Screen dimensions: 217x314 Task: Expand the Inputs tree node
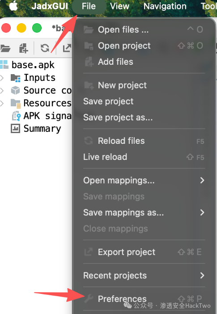coord(2,78)
